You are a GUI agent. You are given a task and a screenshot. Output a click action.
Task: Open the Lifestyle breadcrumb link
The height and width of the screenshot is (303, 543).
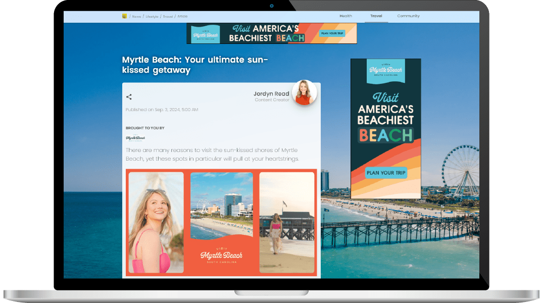(152, 17)
